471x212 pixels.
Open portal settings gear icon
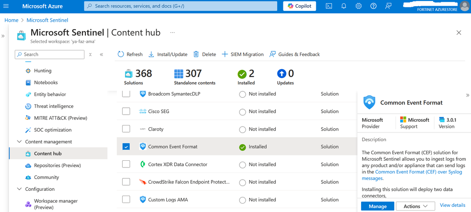(359, 6)
